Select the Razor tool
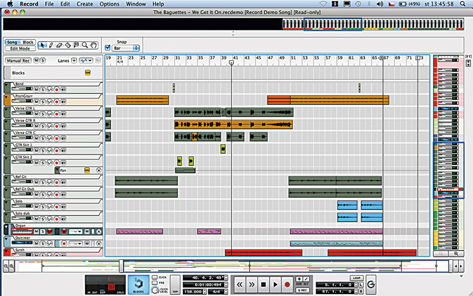This screenshot has height=296, width=473. (68, 45)
